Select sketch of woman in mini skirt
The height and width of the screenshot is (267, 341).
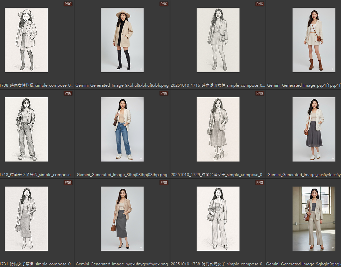click(218, 40)
